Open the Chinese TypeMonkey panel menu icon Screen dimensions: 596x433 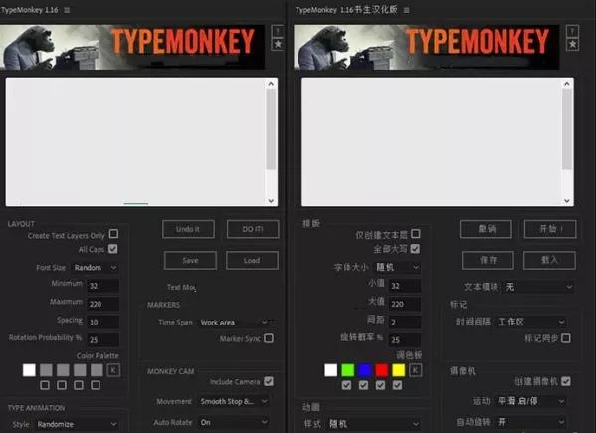pos(406,10)
